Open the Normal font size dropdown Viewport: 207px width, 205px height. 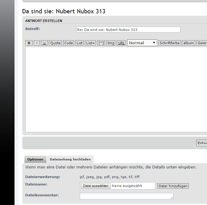(x=142, y=43)
